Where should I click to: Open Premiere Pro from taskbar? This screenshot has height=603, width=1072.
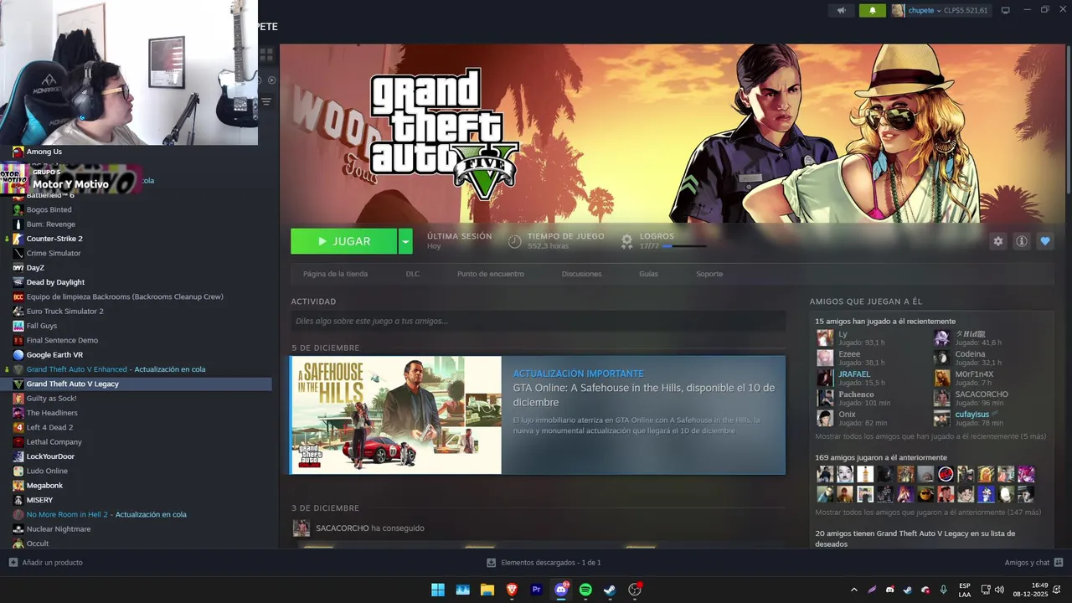(537, 590)
